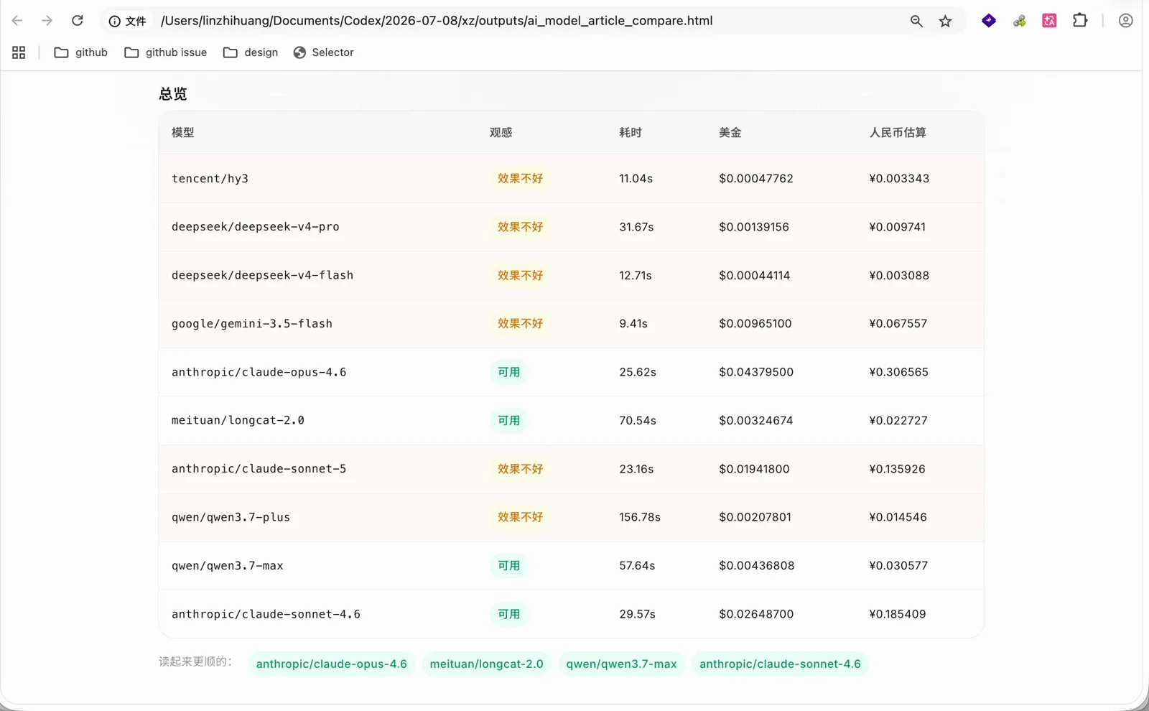The width and height of the screenshot is (1149, 711).
Task: Reload the current page
Action: click(78, 21)
